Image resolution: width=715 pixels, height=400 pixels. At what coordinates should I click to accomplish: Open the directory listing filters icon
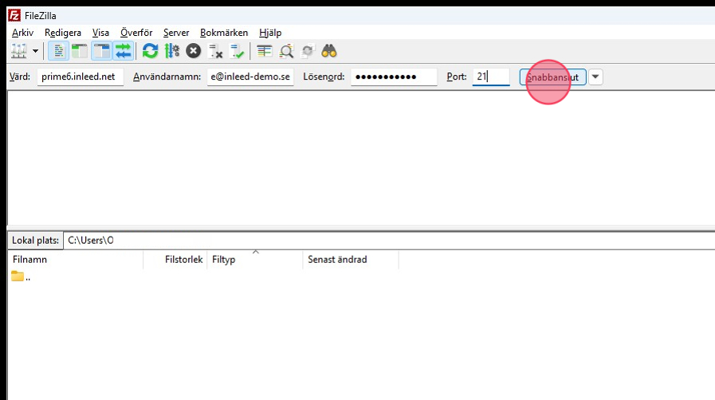265,51
